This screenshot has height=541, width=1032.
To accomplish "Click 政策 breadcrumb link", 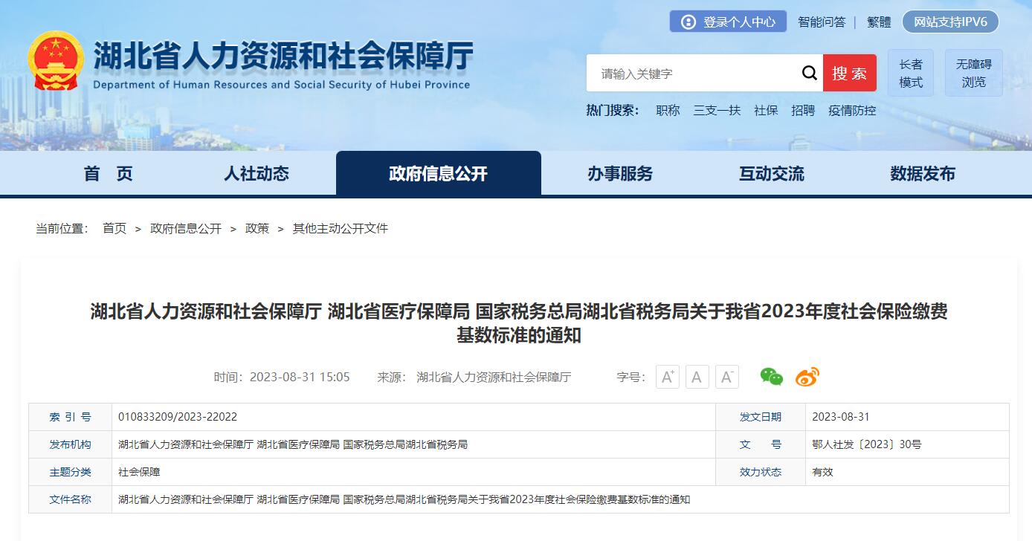I will 257,229.
